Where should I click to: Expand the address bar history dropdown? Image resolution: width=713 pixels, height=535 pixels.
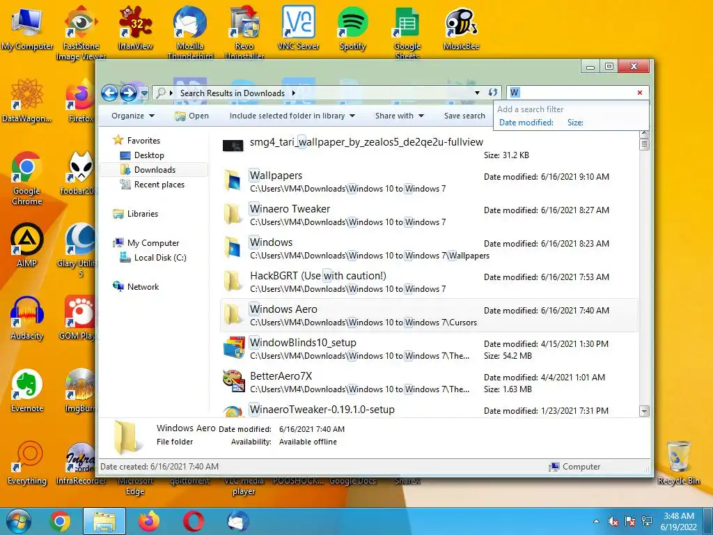point(477,93)
